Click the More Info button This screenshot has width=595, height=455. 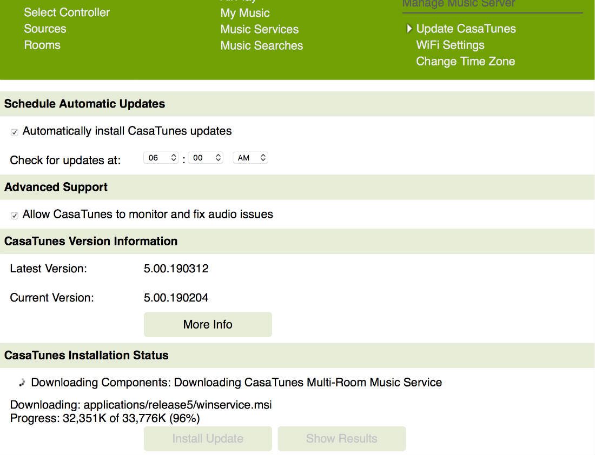tap(208, 325)
